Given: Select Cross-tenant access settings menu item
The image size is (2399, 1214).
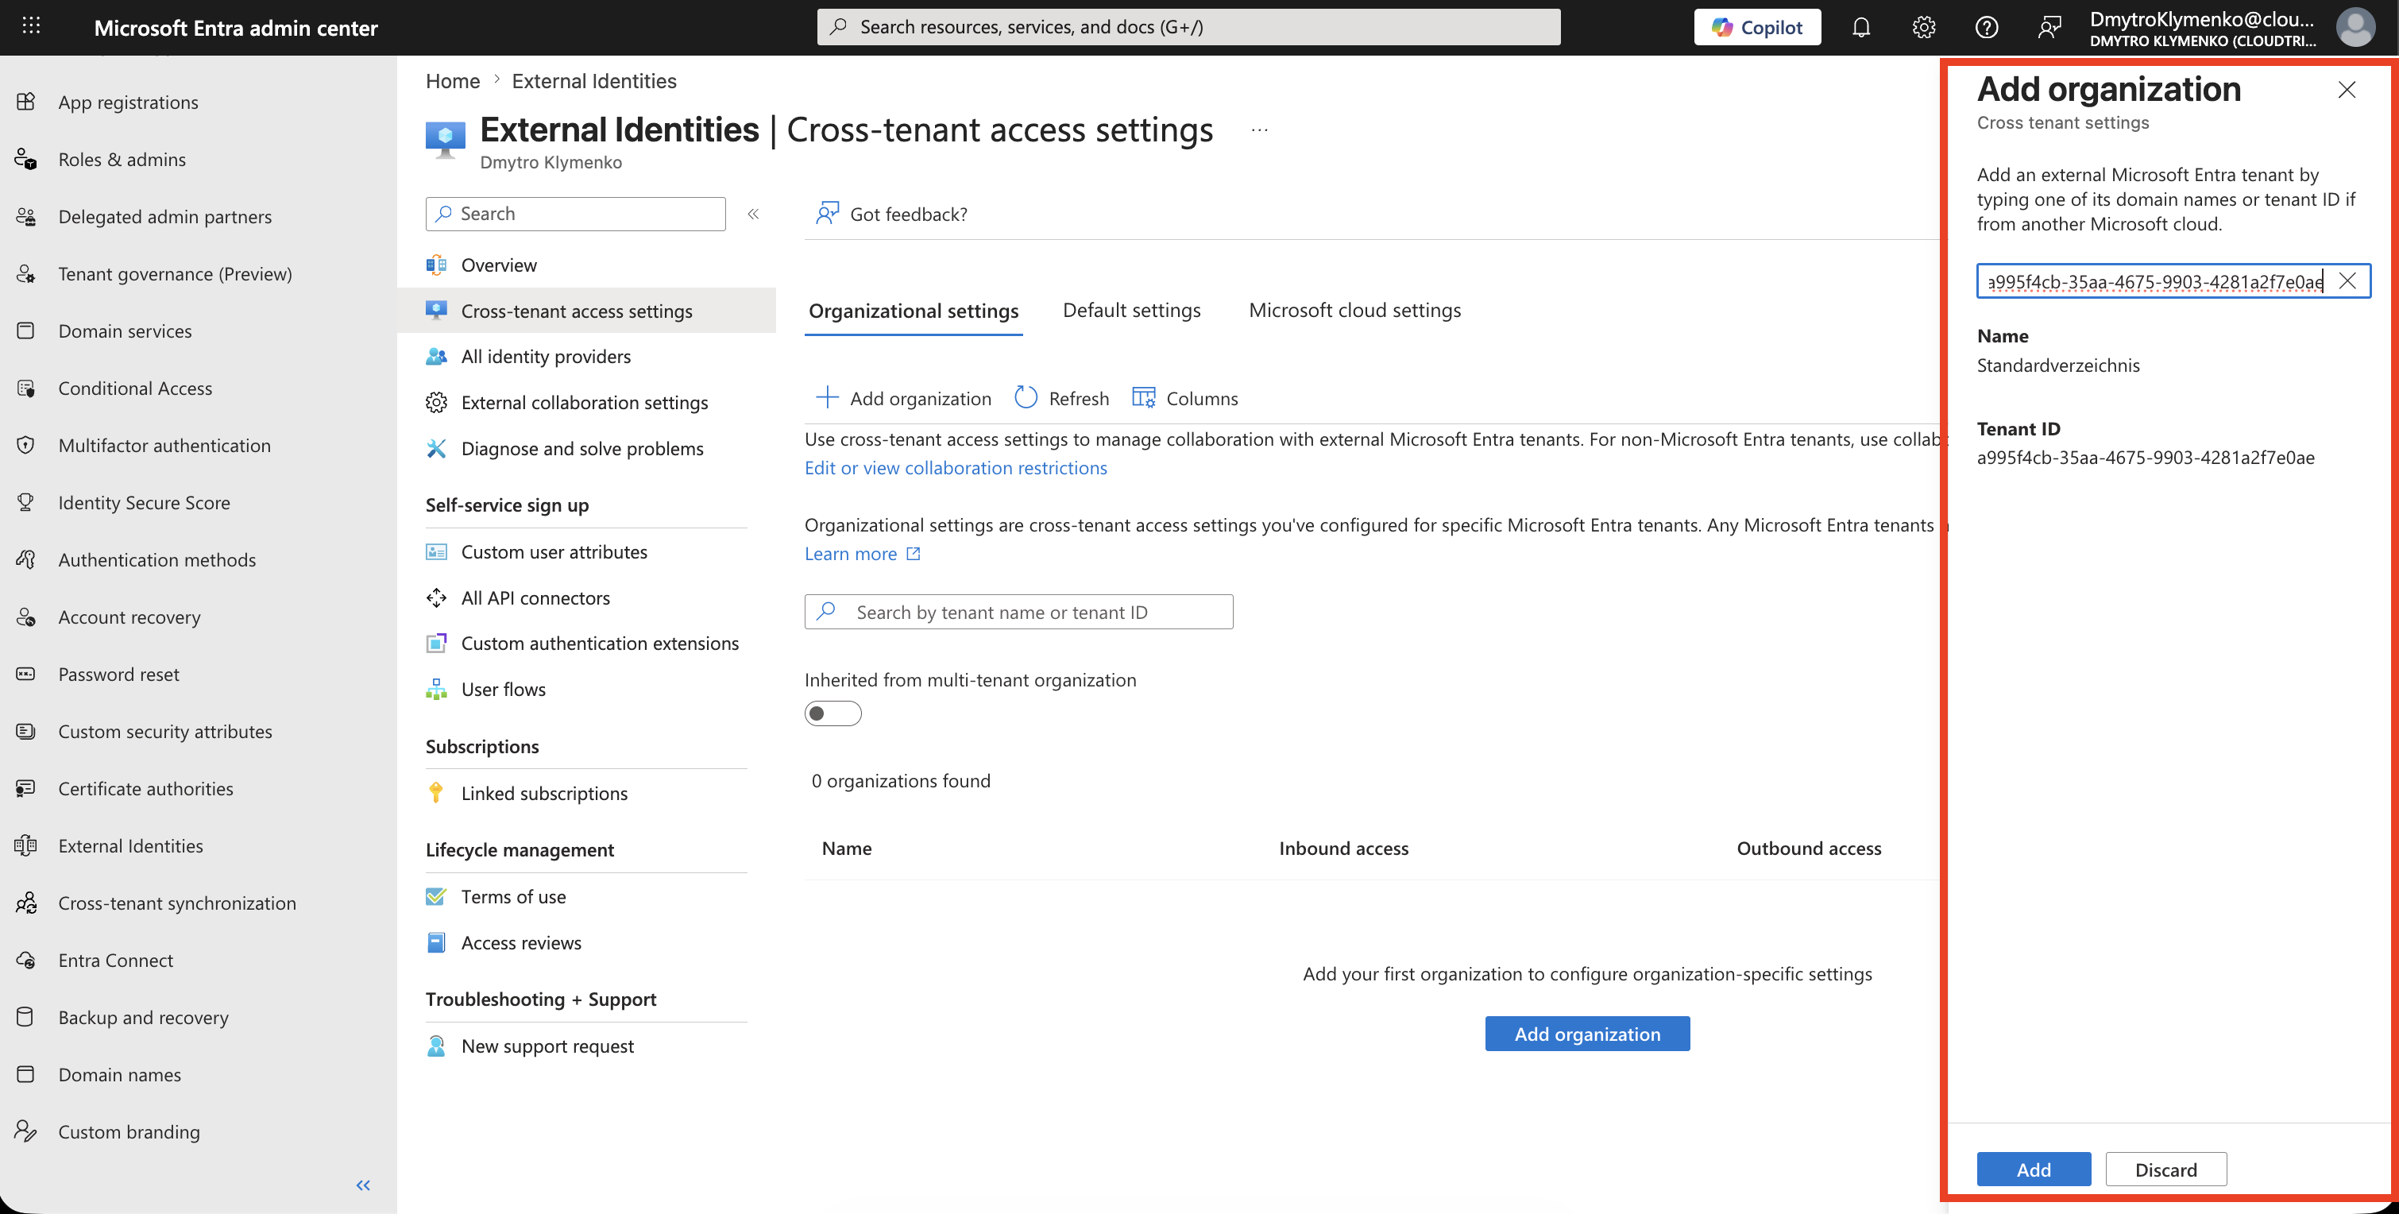Looking at the screenshot, I should point(587,311).
